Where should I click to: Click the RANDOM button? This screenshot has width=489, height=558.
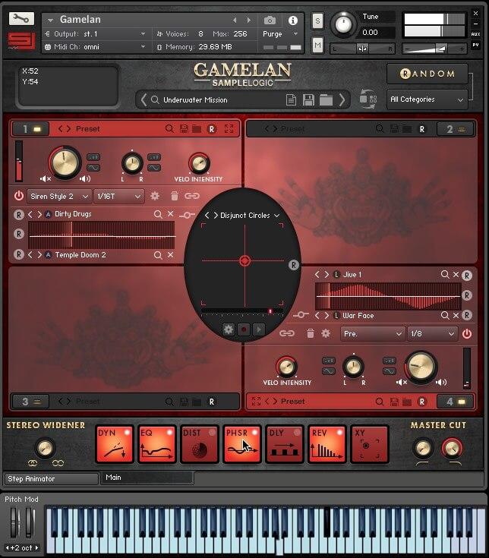[x=427, y=74]
